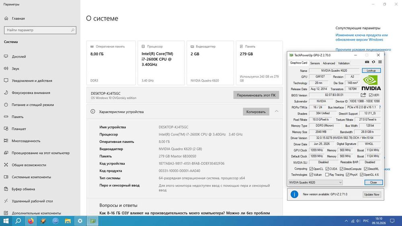Switch to the Sensors tab
This screenshot has height=226, width=402.
[x=315, y=63]
